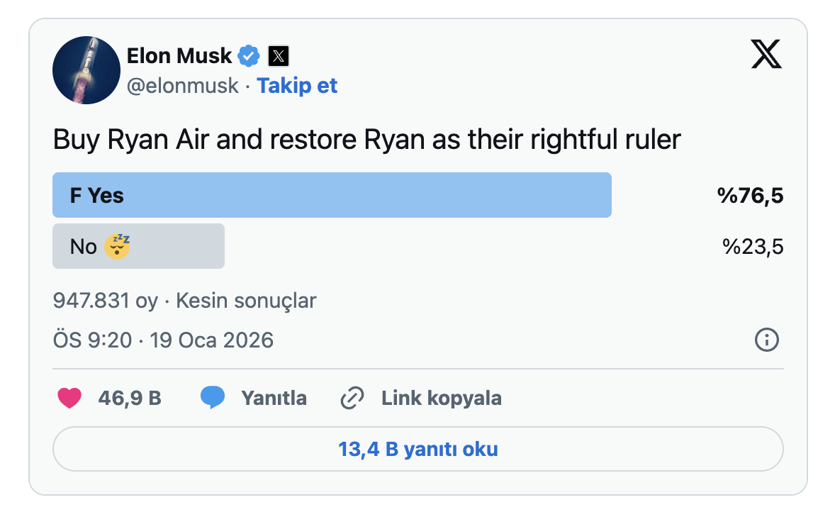Select the "F Yes" poll result bar

point(332,195)
